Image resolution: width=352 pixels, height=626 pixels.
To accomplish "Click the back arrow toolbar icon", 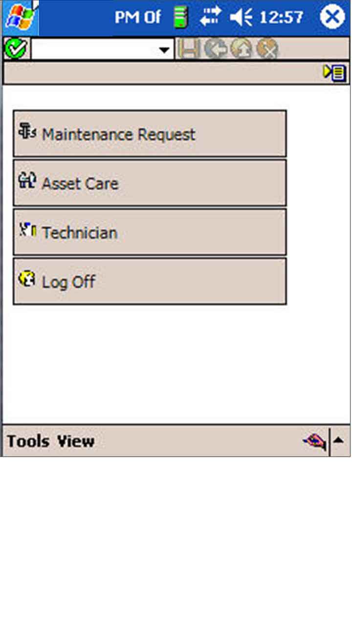I will tap(215, 49).
